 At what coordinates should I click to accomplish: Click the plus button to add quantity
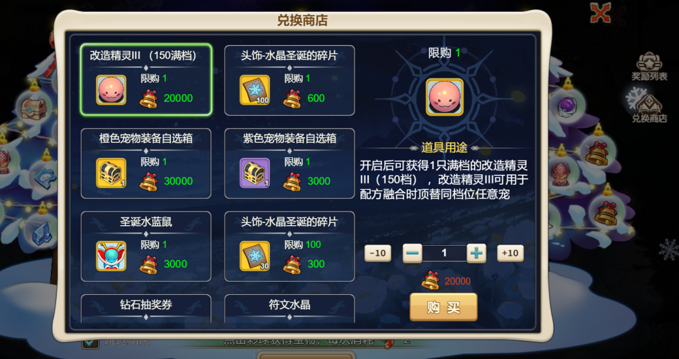477,253
